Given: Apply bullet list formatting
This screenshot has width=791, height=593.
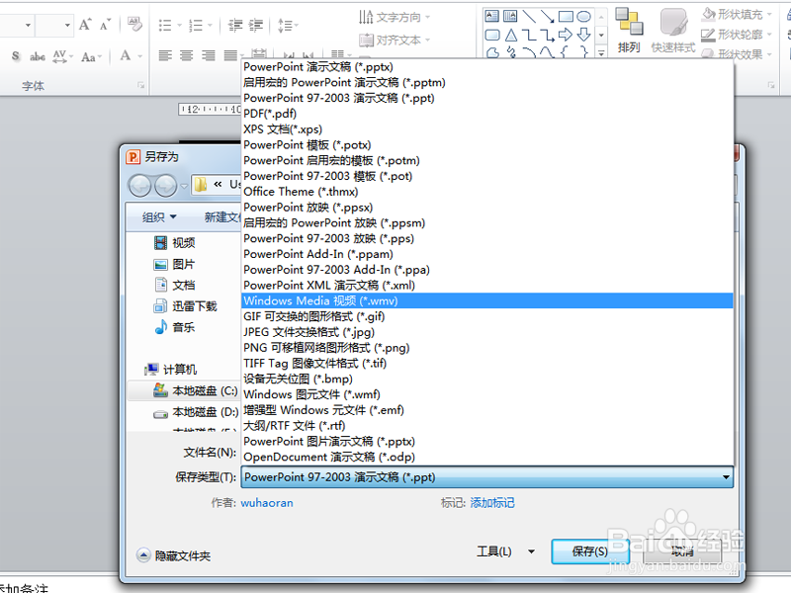Looking at the screenshot, I should (x=165, y=25).
